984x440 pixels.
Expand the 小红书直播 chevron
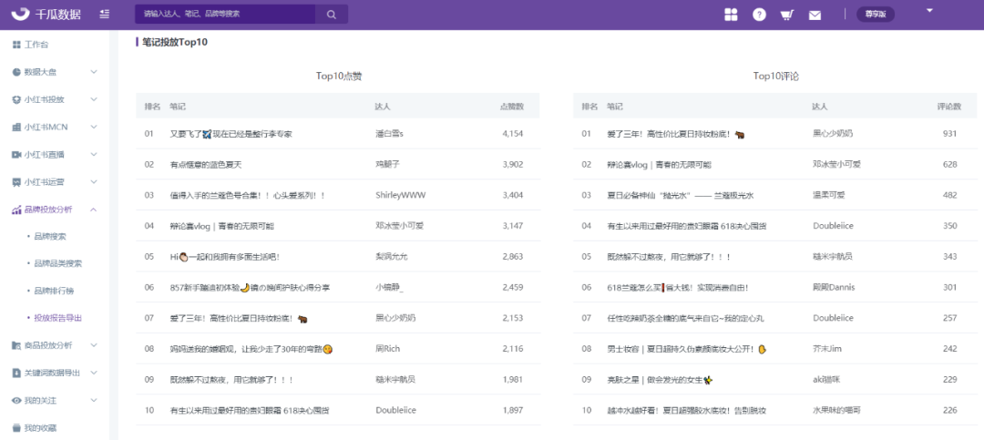click(94, 154)
